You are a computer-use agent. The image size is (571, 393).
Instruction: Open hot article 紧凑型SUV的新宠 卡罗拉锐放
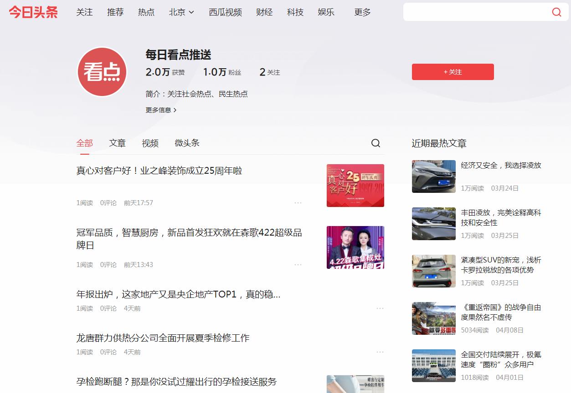pos(501,265)
